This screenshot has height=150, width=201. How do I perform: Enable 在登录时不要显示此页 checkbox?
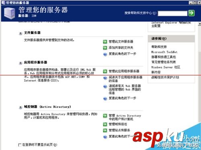[20, 145]
